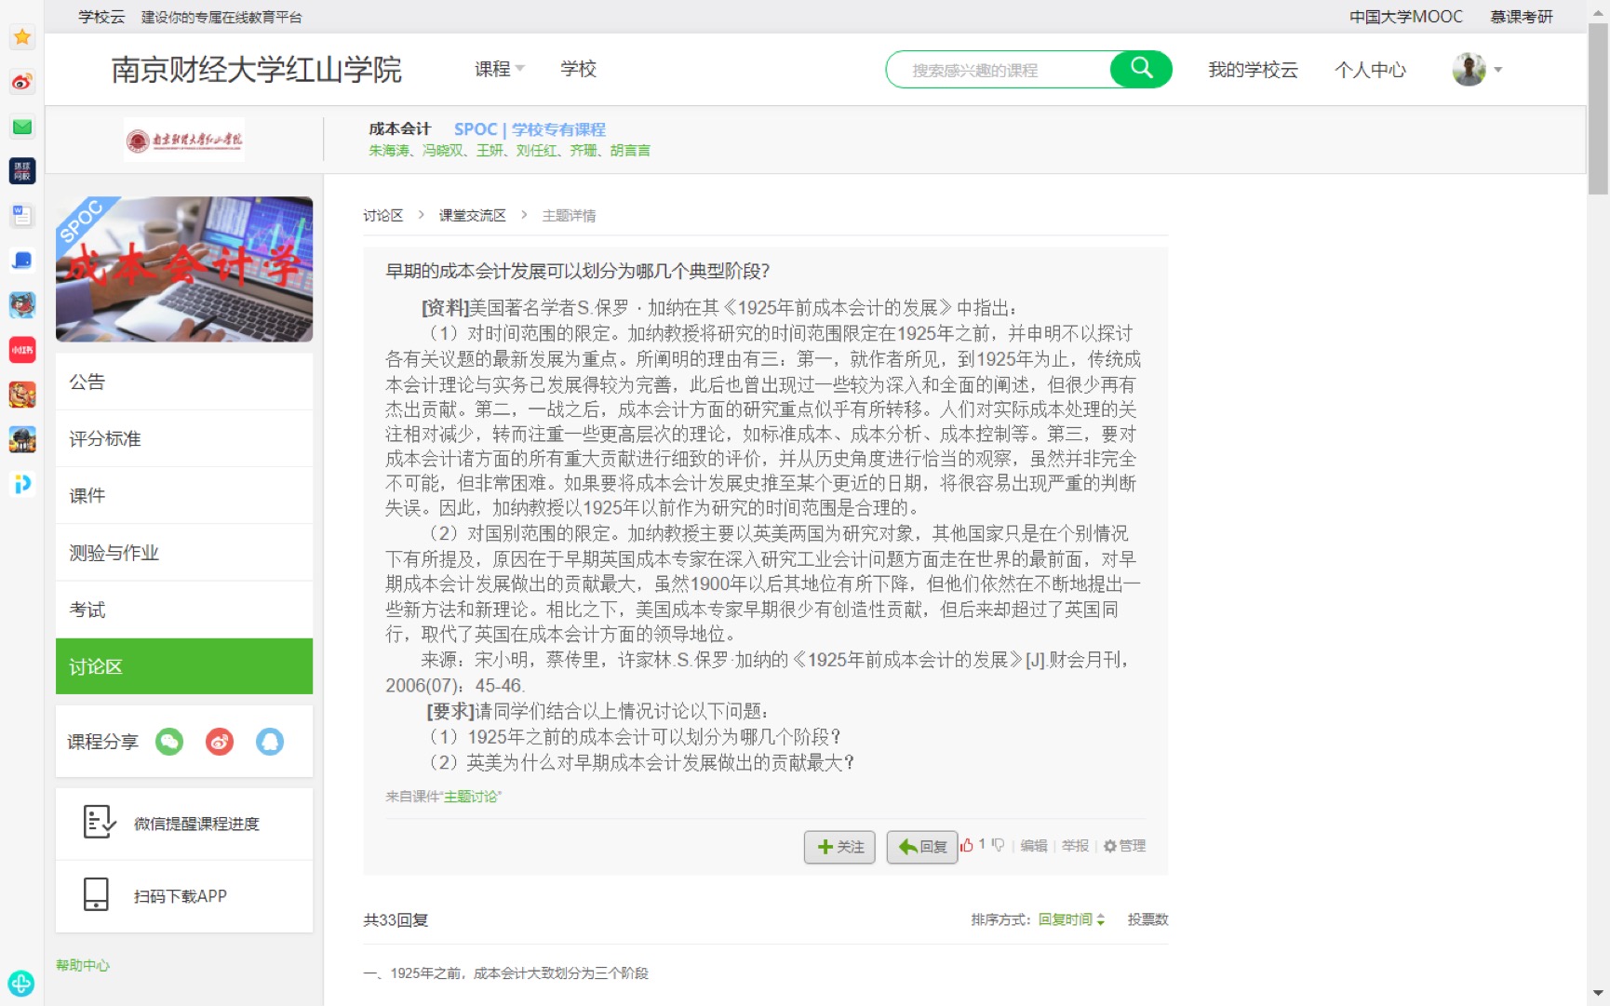The image size is (1610, 1006).
Task: Share course via Weibo icon
Action: pos(220,742)
